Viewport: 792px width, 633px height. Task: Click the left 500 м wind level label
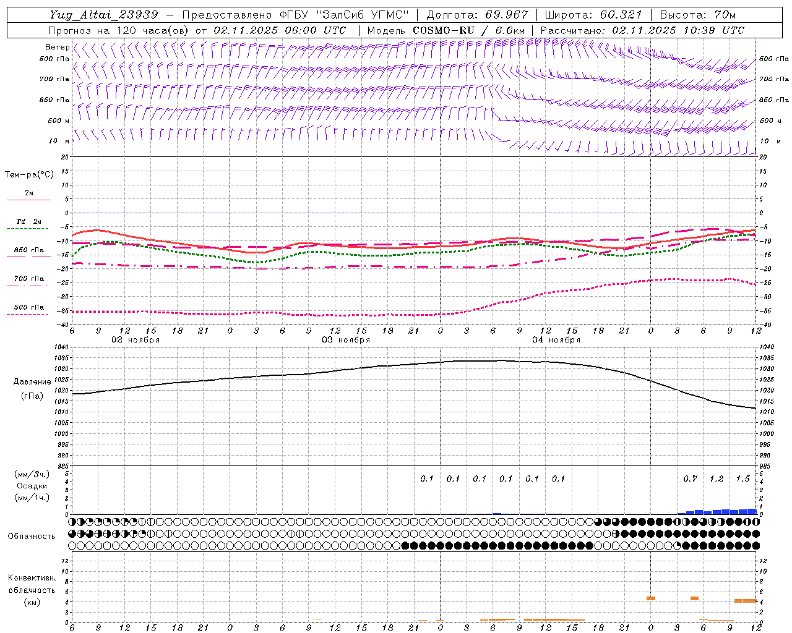[x=59, y=121]
